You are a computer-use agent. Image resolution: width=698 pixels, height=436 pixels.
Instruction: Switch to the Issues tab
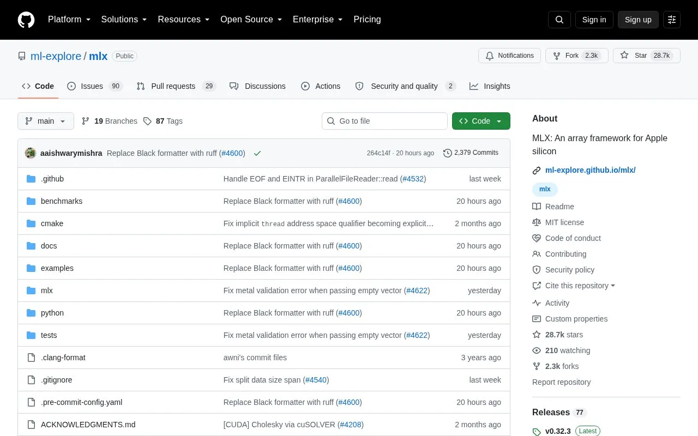point(95,86)
